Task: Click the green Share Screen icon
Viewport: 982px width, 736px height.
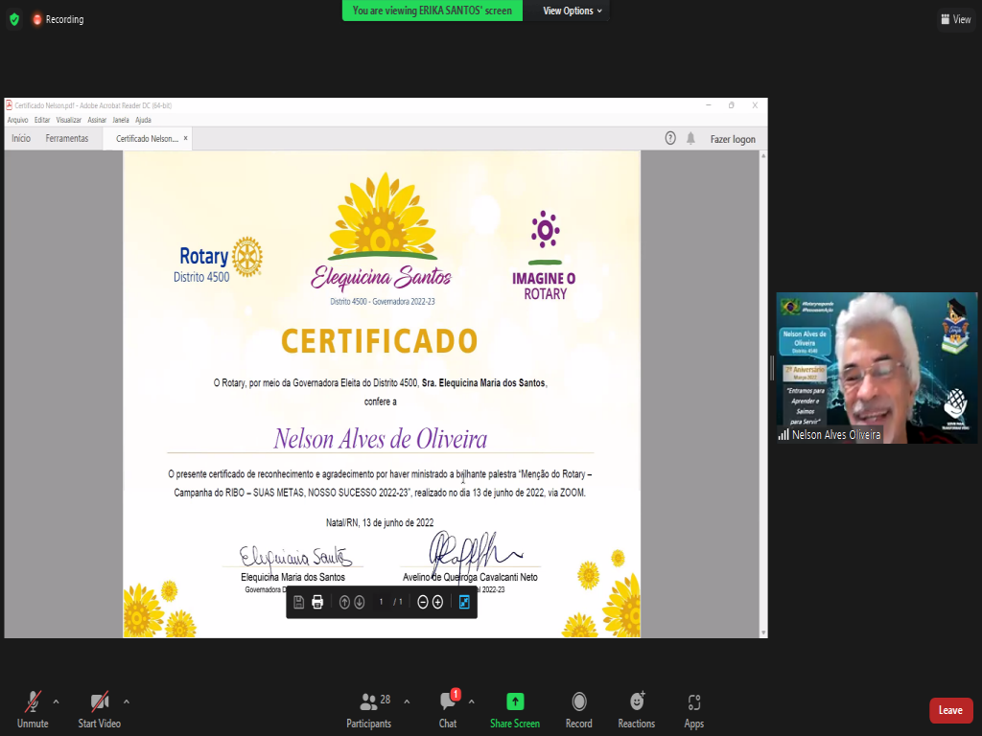Action: click(515, 701)
